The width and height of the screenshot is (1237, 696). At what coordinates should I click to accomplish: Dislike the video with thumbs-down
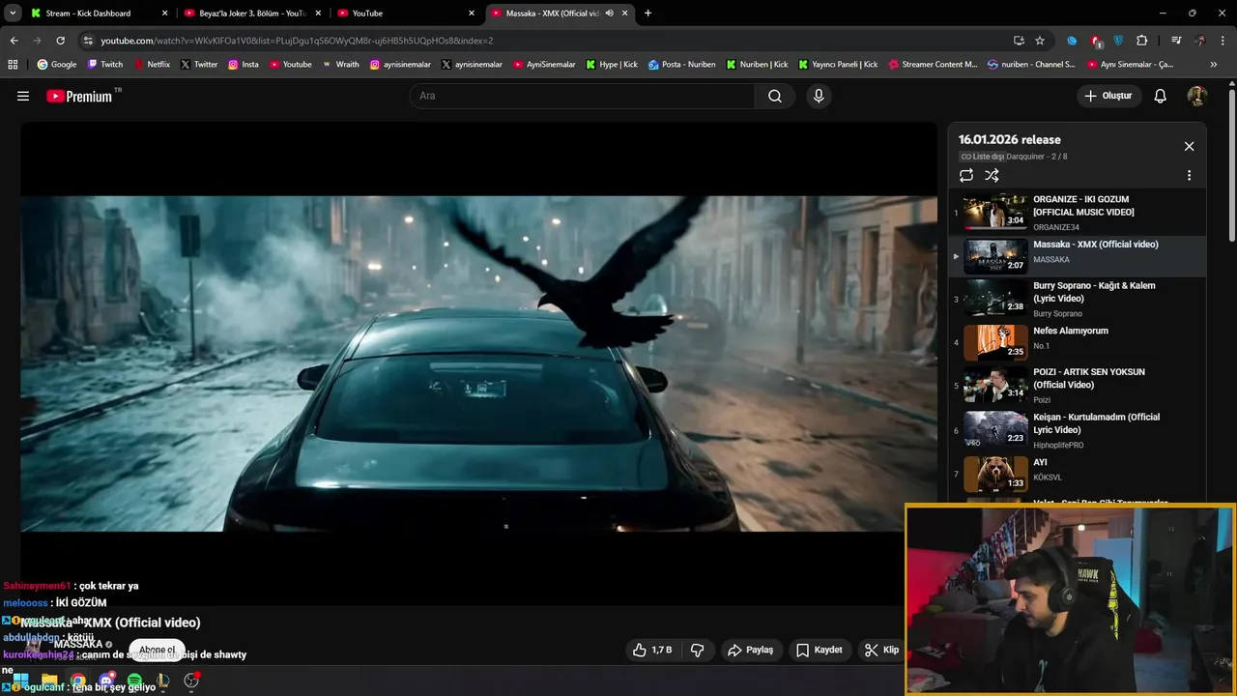697,650
